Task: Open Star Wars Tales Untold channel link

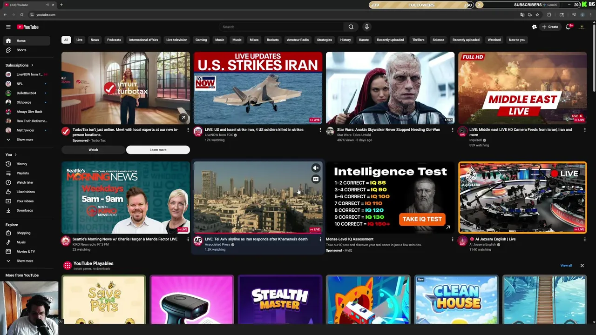Action: click(354, 135)
